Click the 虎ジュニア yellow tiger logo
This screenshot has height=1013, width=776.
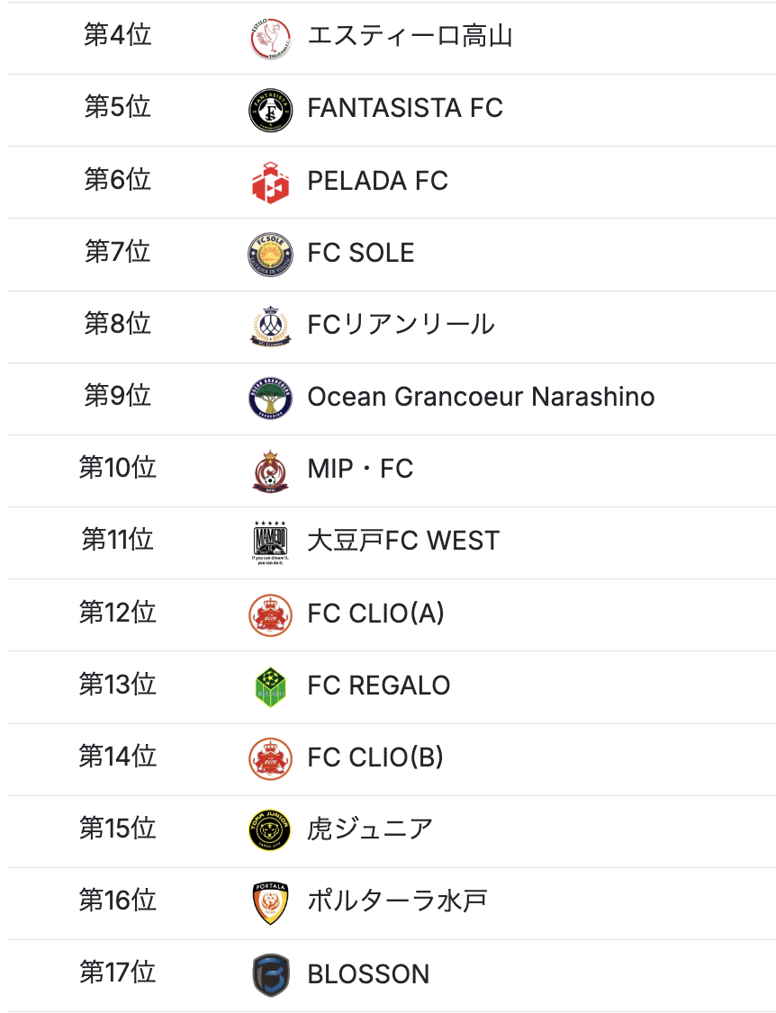click(x=270, y=830)
